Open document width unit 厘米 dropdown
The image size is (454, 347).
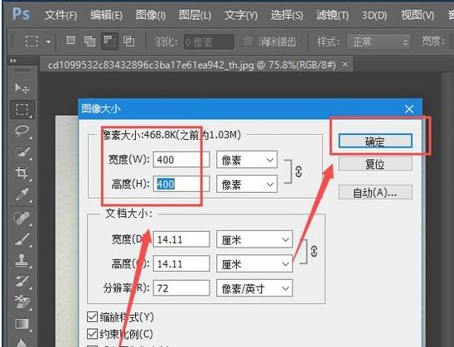[254, 239]
